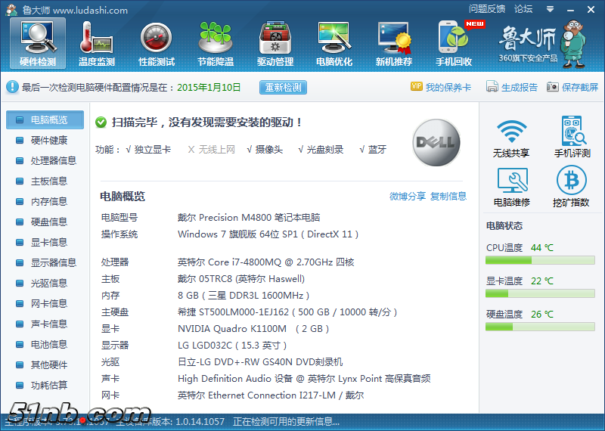Screen dimensions: 605x431
Task: Click 微博分享 share to Weibo
Action: pos(408,196)
